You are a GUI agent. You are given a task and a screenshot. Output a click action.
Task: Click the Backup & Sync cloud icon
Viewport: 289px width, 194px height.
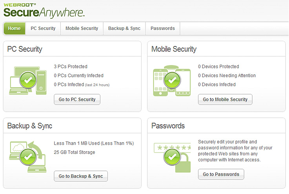click(x=27, y=156)
